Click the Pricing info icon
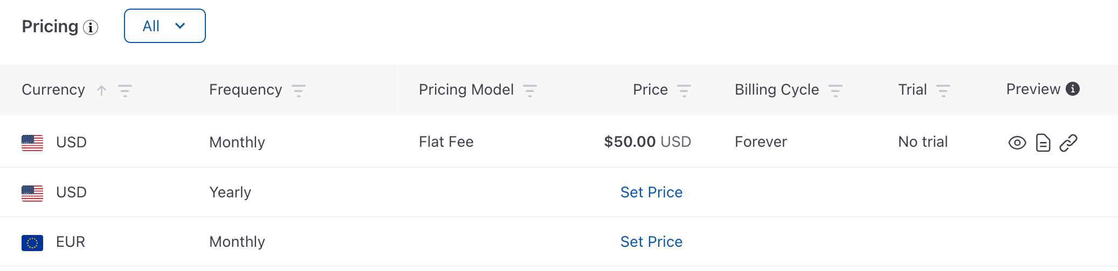 click(x=91, y=27)
